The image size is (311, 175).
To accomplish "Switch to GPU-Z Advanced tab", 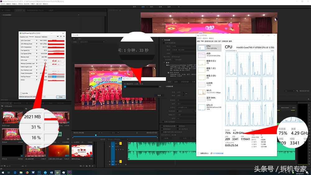I will [x=38, y=37].
